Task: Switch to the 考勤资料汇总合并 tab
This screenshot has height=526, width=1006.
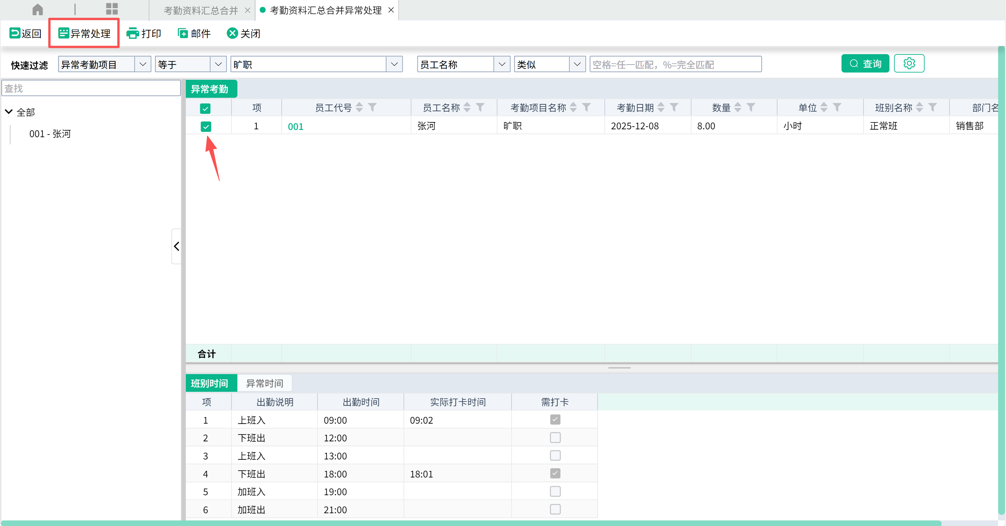Action: [x=201, y=10]
